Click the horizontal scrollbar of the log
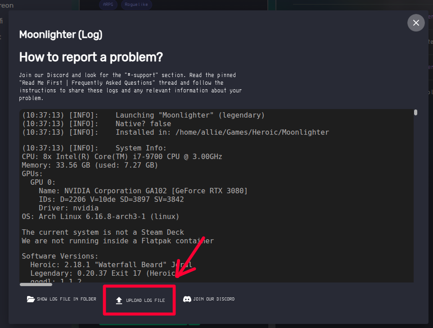This screenshot has width=433, height=328. 36,284
